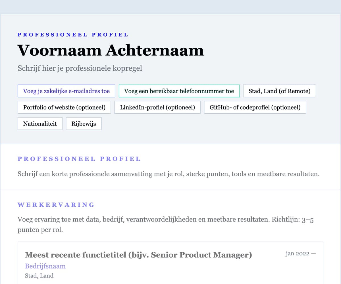Click the jan 2022 date field
This screenshot has height=284, width=341.
[x=301, y=253]
